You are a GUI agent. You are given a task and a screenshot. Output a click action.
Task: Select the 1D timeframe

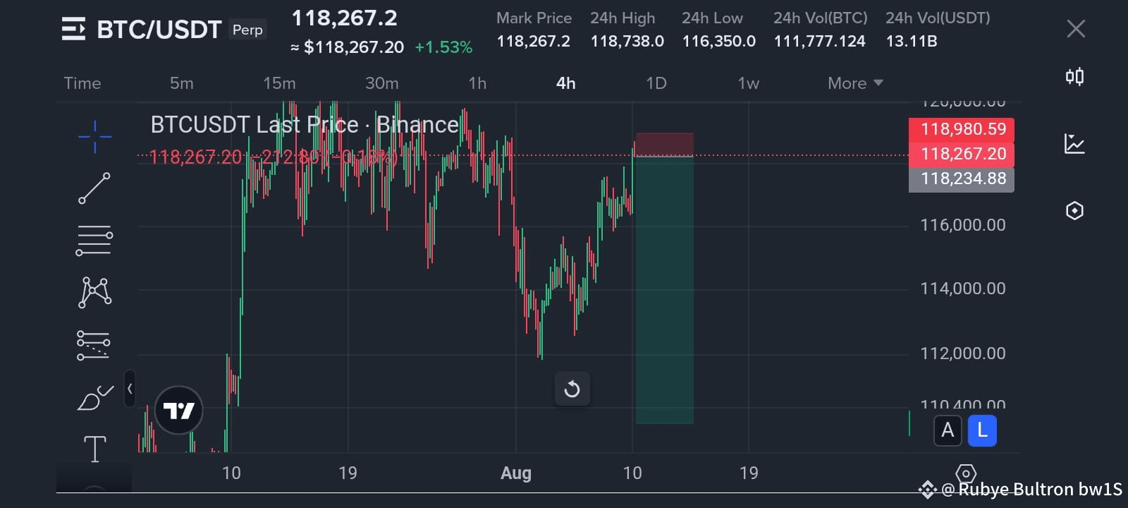point(656,83)
